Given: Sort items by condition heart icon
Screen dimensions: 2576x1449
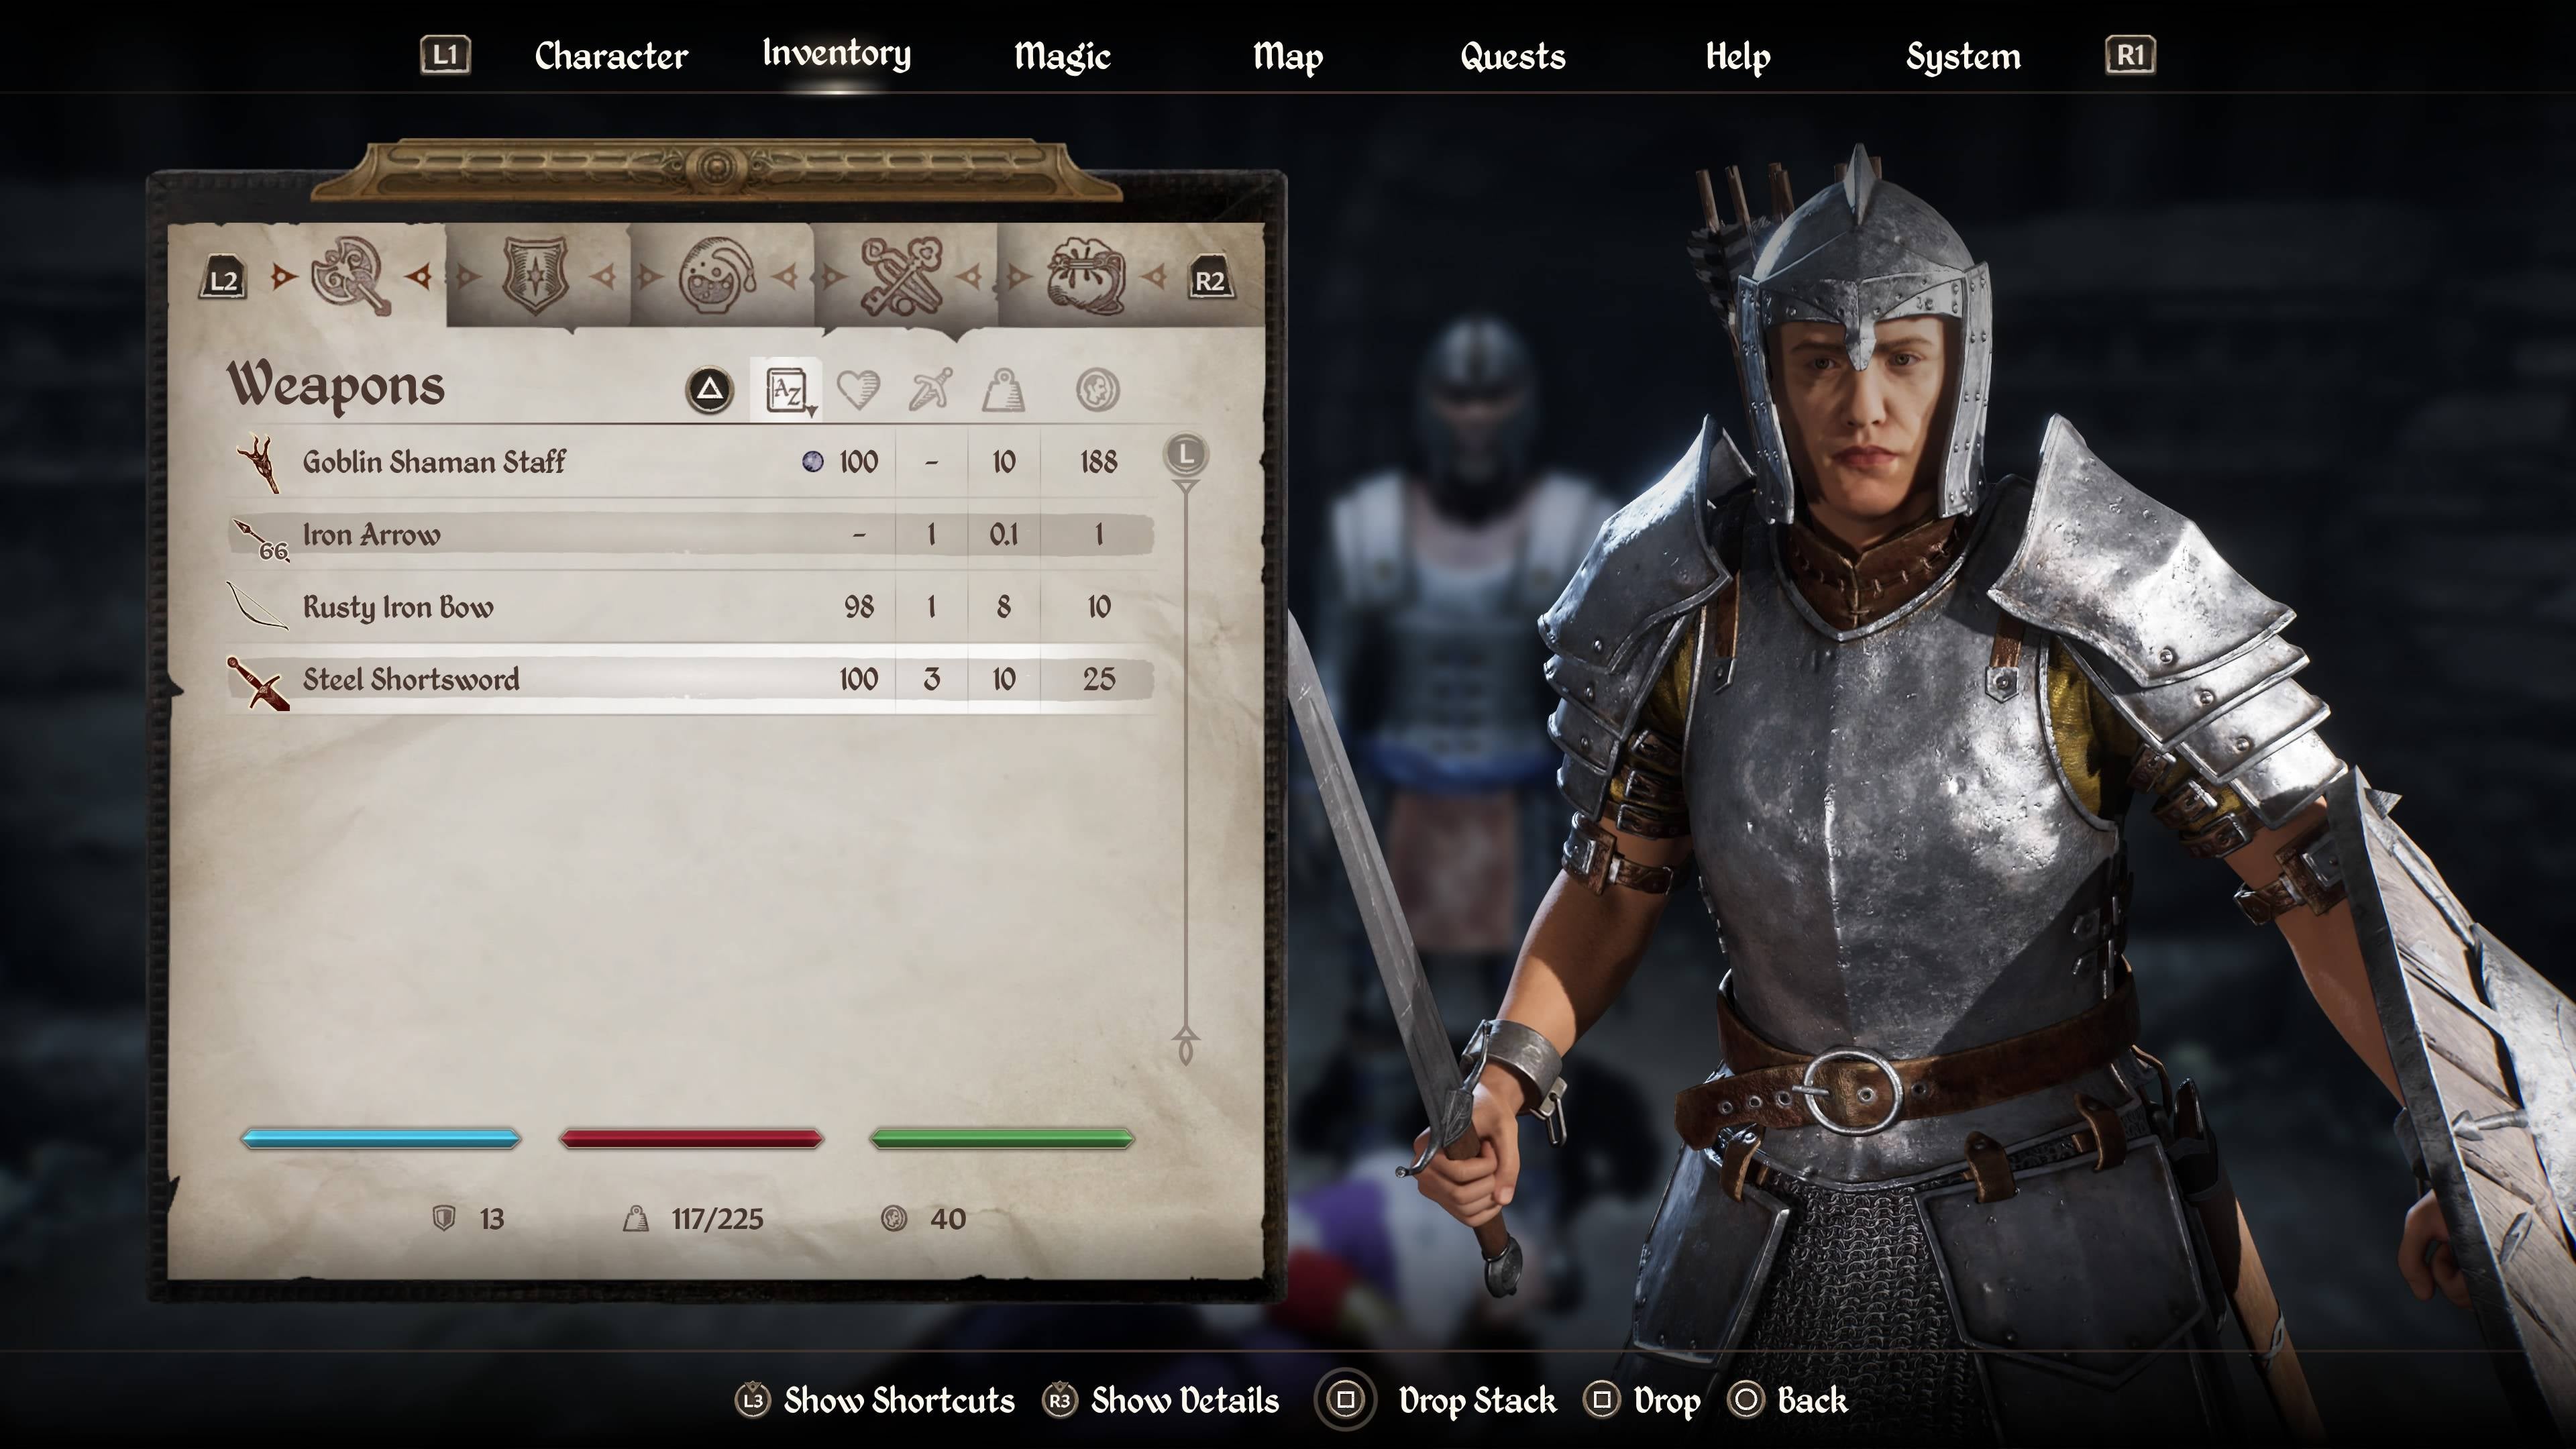Looking at the screenshot, I should [858, 390].
